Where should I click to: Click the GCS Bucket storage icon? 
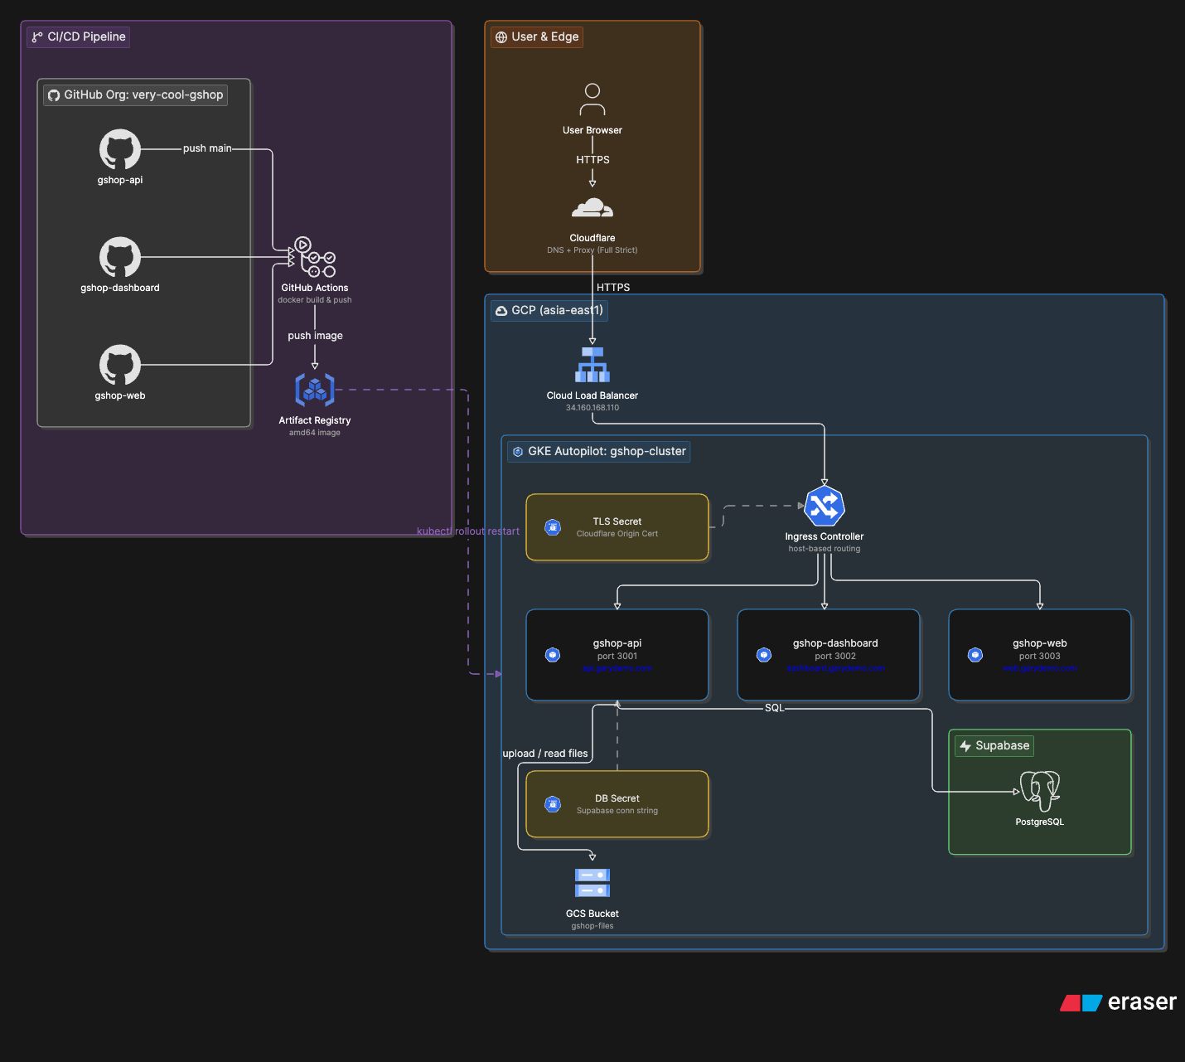tap(592, 883)
